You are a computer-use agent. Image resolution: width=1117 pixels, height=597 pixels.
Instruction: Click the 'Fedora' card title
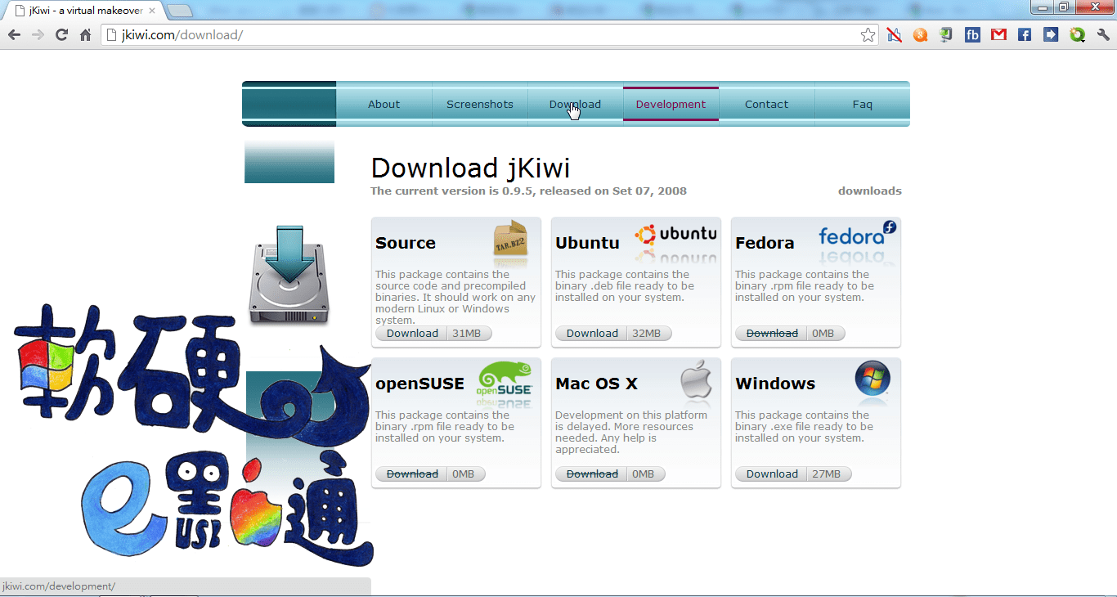(x=765, y=243)
